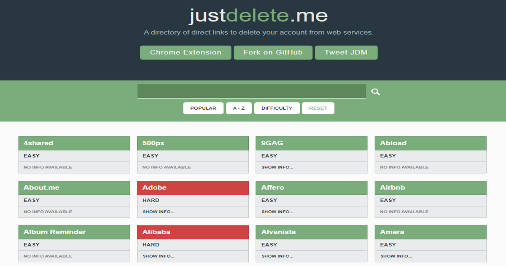Open the Airbnb delete link
Image resolution: width=506 pixels, height=266 pixels.
click(431, 187)
